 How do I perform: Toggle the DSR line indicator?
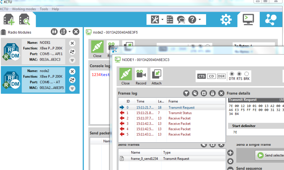221,76
